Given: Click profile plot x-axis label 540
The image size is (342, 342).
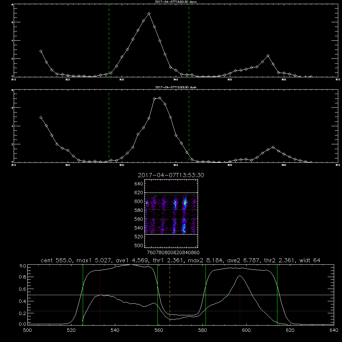Looking at the screenshot, I should pyautogui.click(x=115, y=330).
